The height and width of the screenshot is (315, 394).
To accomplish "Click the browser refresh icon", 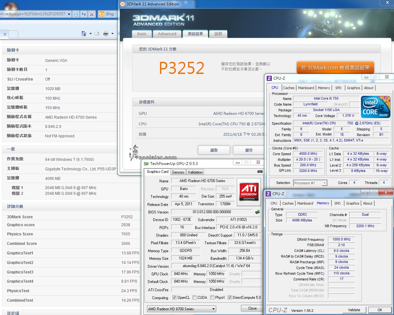I will [84, 14].
